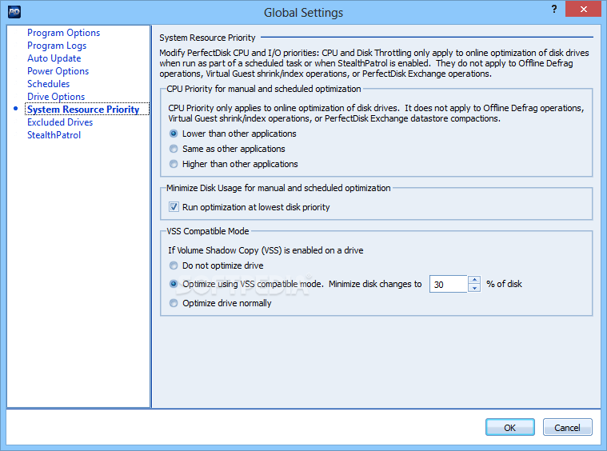Screen dimensions: 607x451
Task: Click Cancel to discard changes
Action: (567, 427)
